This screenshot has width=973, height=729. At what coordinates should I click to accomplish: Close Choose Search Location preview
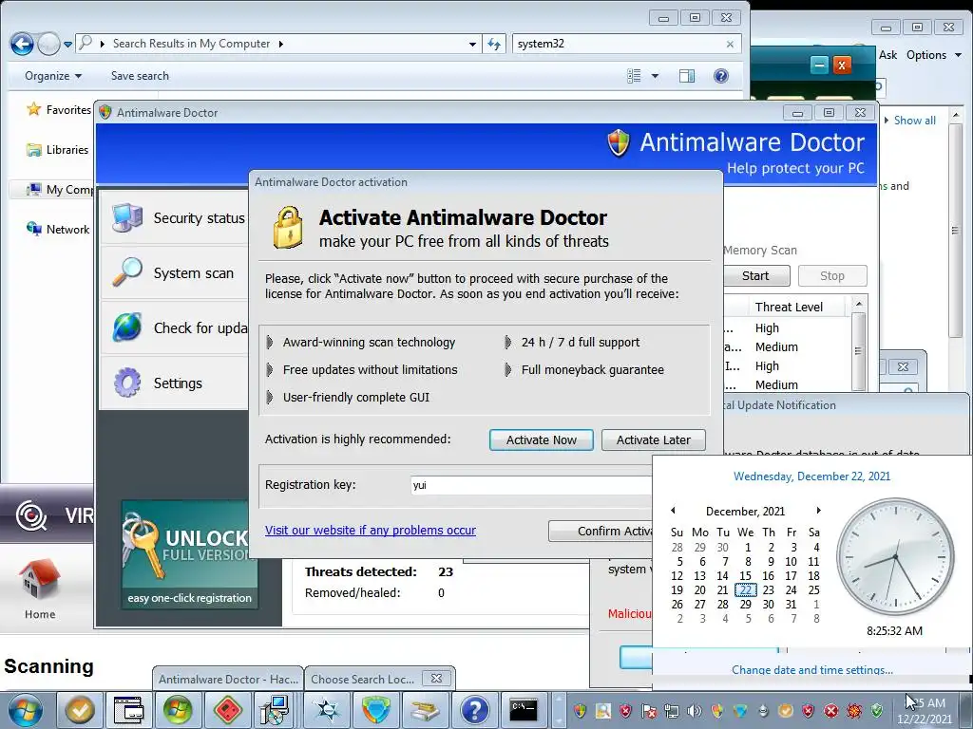(437, 678)
